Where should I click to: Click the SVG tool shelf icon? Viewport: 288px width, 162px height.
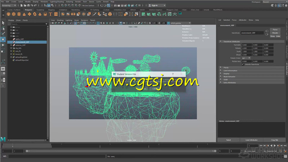coord(56,14)
